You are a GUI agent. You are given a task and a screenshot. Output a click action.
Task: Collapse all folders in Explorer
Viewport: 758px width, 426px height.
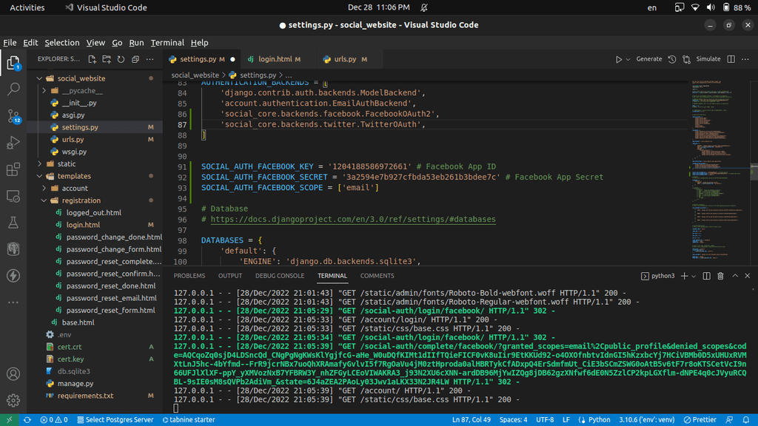pyautogui.click(x=135, y=59)
